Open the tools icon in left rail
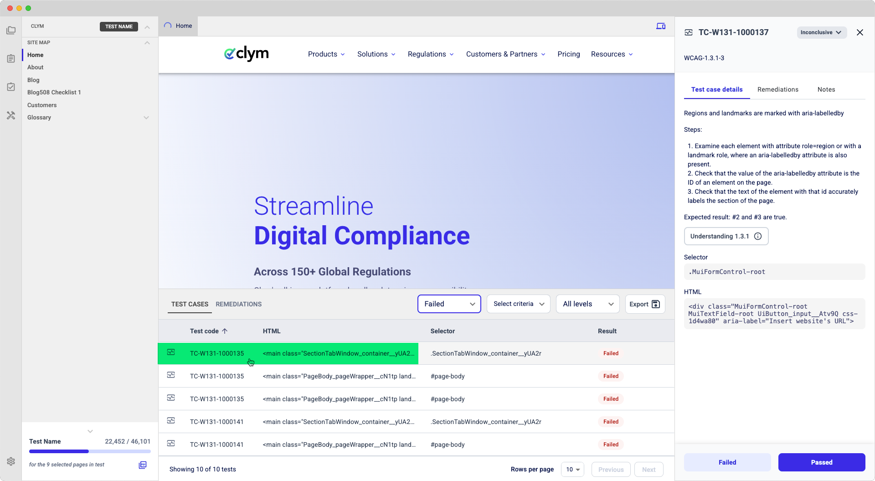Viewport: 875px width, 481px height. point(11,115)
